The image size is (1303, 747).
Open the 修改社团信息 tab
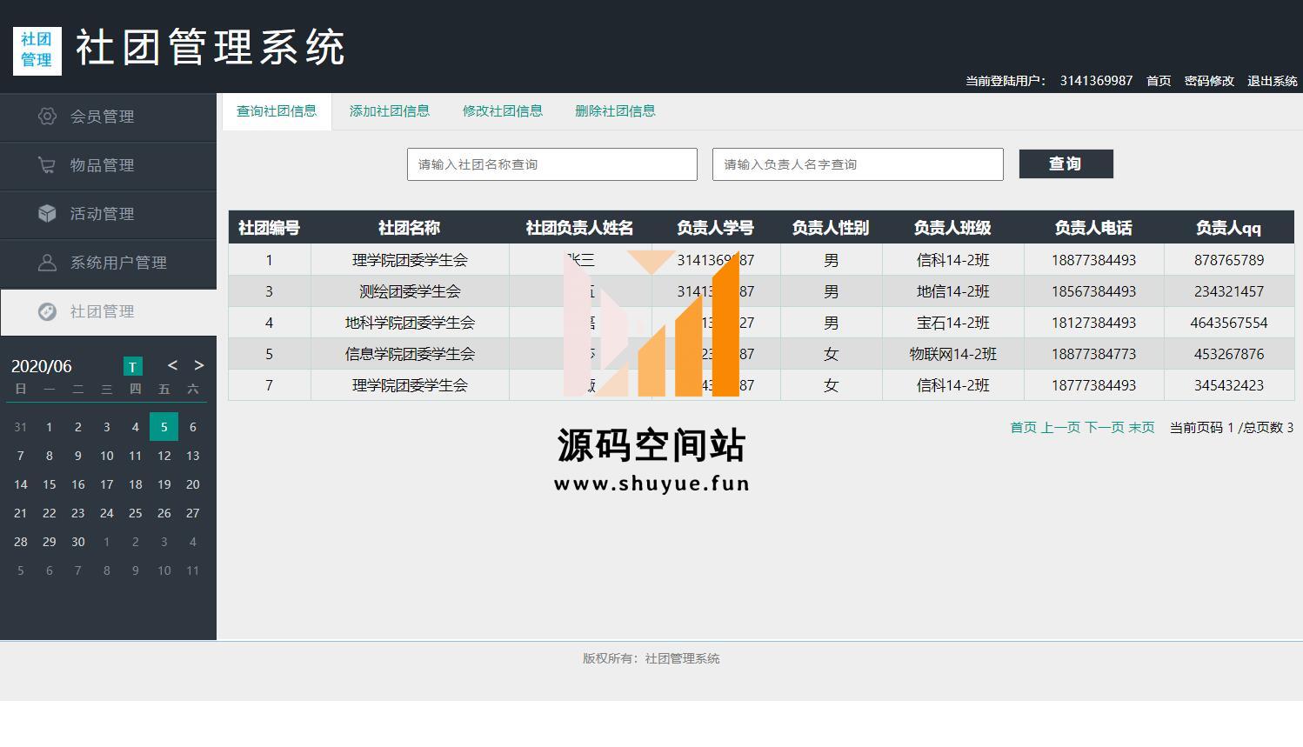[x=502, y=111]
